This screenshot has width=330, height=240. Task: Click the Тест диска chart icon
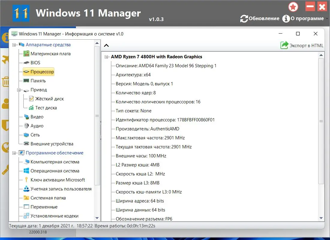point(31,108)
